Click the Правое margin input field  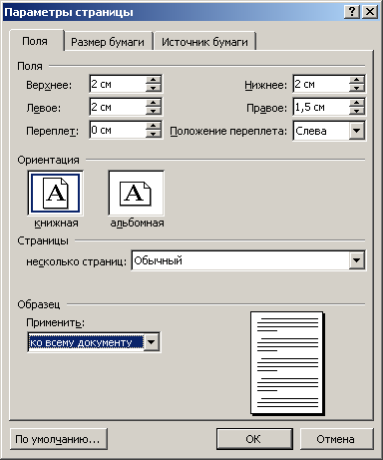tap(321, 107)
